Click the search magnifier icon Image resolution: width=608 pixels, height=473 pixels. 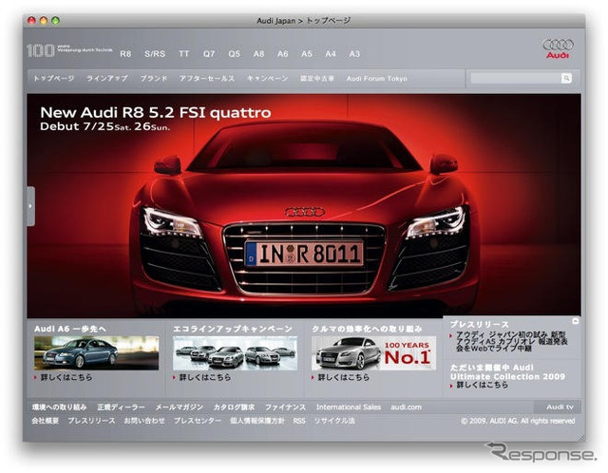coord(566,78)
